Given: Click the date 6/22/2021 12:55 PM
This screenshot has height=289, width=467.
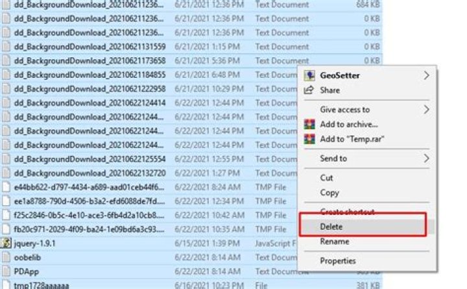Looking at the screenshot, I should [209, 159].
